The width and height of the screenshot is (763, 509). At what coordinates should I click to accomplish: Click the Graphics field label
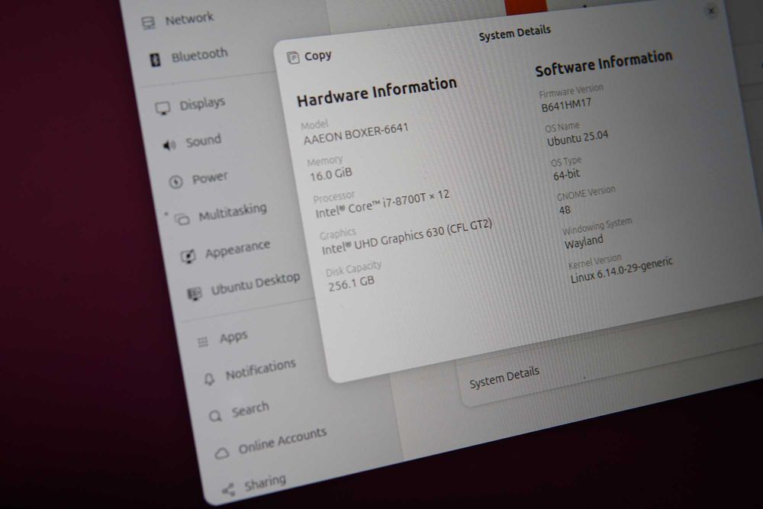click(338, 234)
